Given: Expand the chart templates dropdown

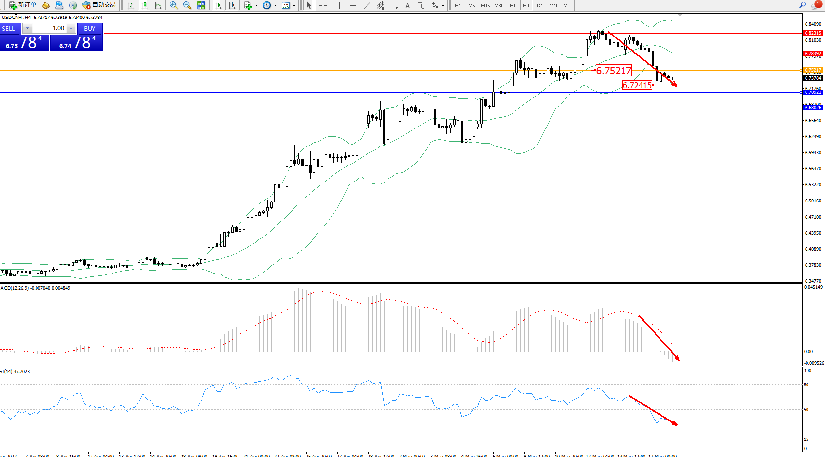Looking at the screenshot, I should coord(294,5).
